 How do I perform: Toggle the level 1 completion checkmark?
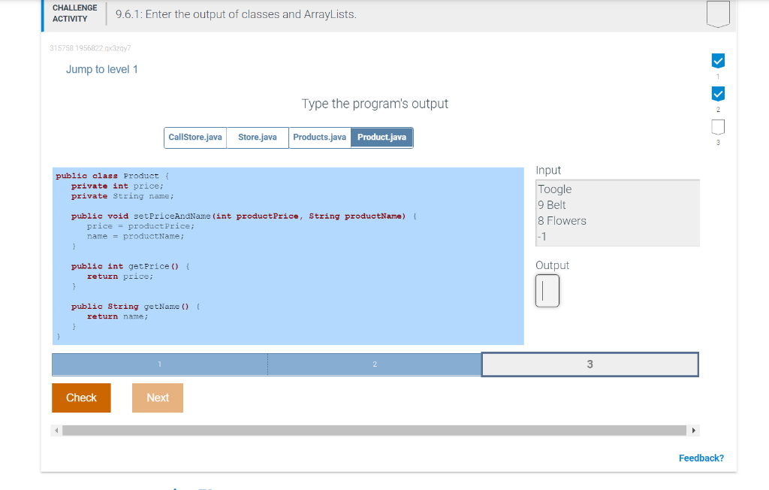click(718, 61)
